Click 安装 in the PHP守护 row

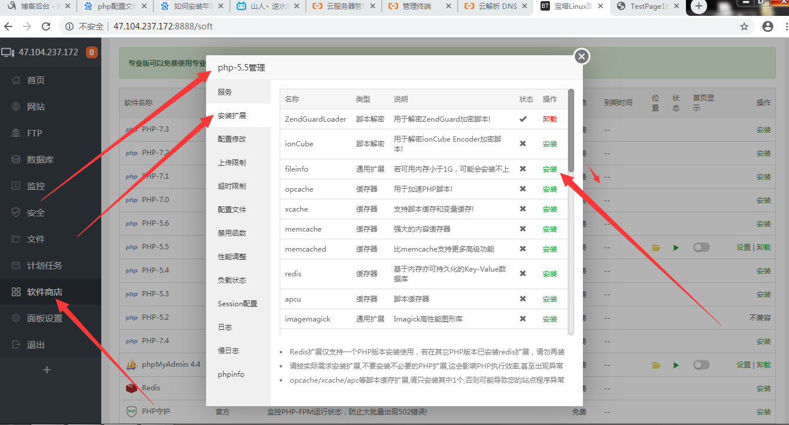coord(764,412)
